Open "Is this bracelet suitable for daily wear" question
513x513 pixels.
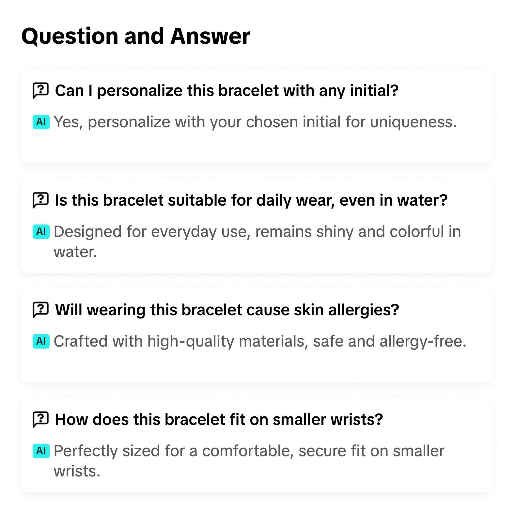[251, 200]
